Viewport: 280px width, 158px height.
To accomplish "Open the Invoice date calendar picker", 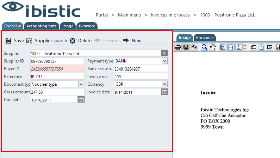I will (164, 92).
